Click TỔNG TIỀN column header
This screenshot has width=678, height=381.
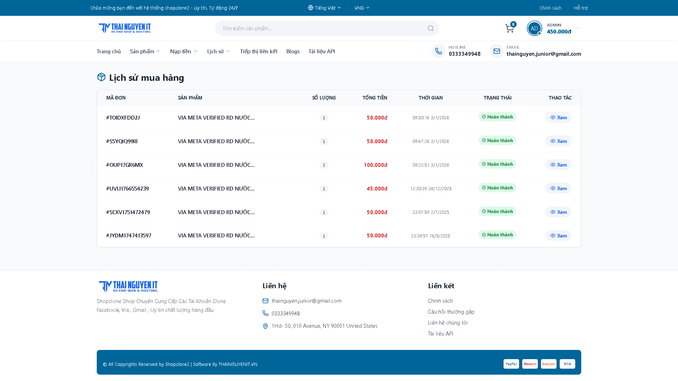pyautogui.click(x=375, y=98)
